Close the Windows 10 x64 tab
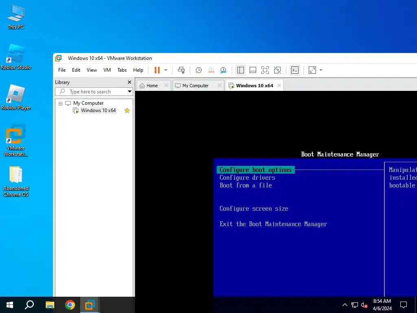 click(279, 86)
